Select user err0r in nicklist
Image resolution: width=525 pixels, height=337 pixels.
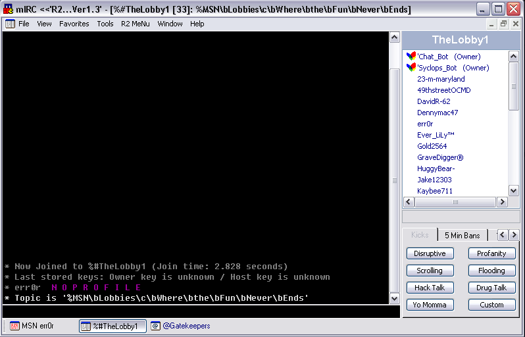point(425,124)
